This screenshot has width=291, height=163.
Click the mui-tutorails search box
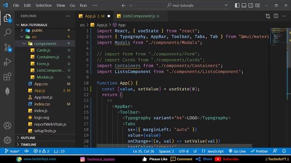click(183, 5)
